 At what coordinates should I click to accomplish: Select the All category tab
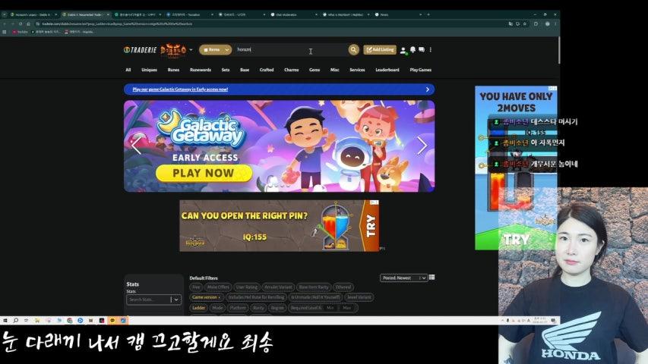(x=128, y=70)
